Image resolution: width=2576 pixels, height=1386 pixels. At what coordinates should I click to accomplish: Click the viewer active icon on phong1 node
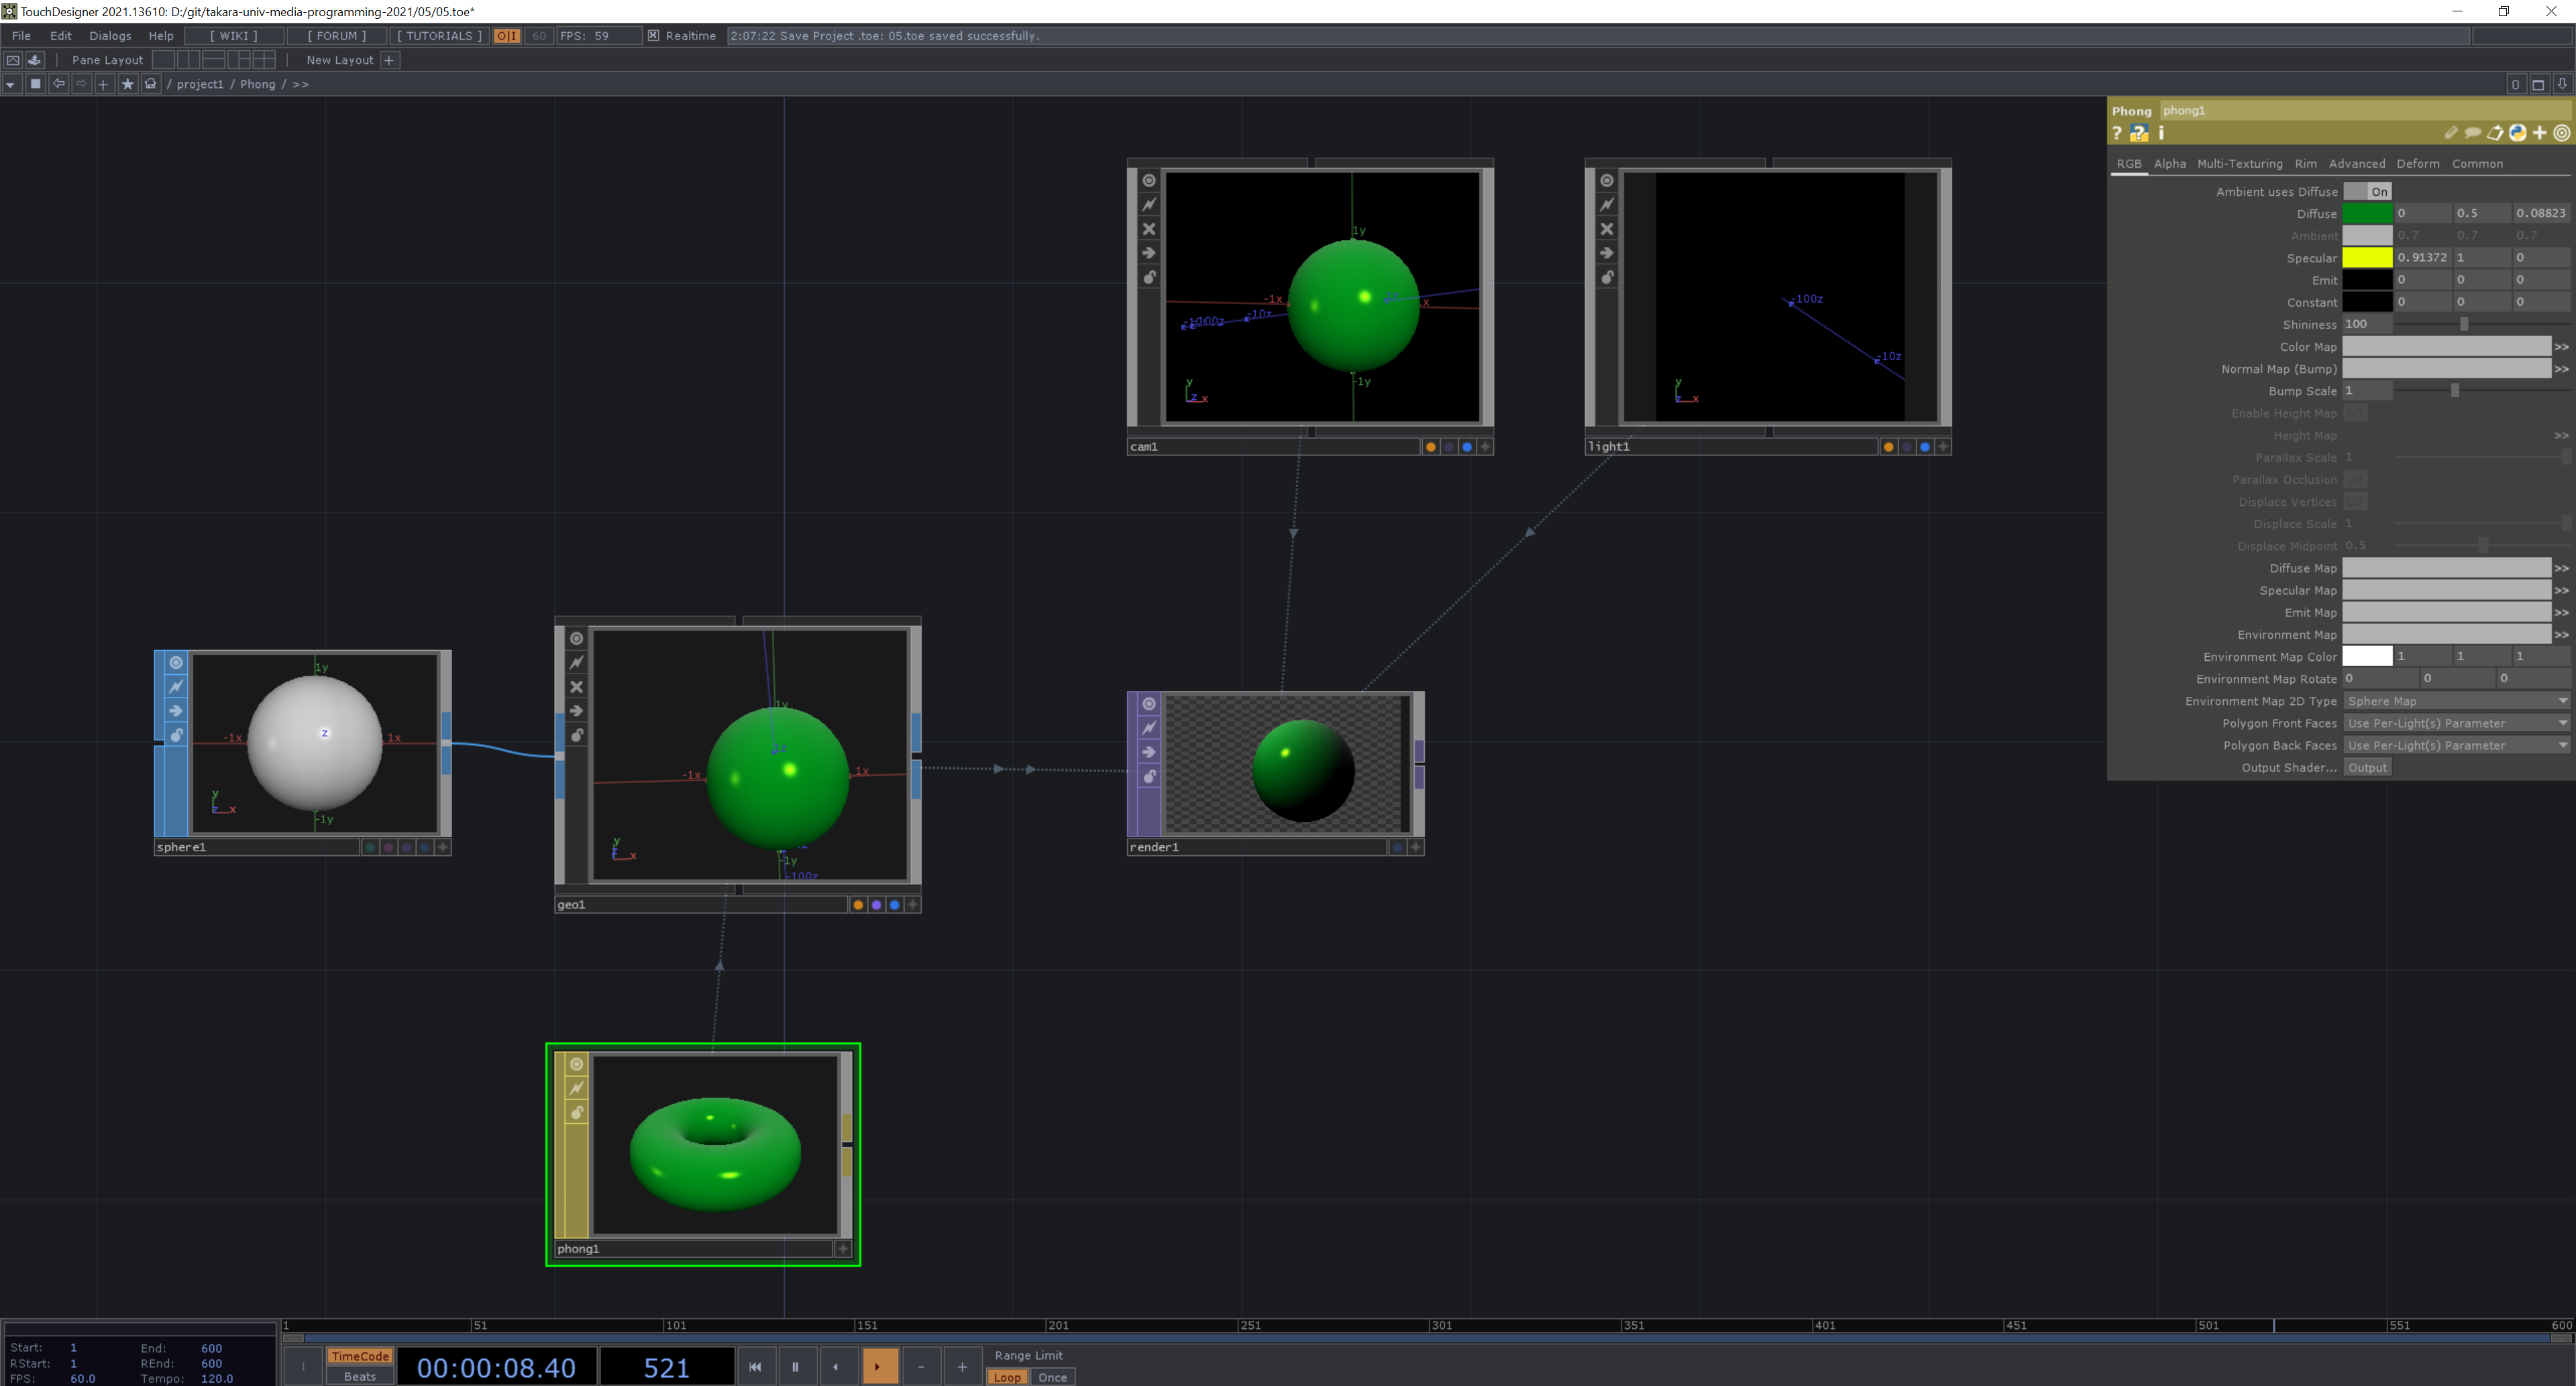(x=576, y=1064)
